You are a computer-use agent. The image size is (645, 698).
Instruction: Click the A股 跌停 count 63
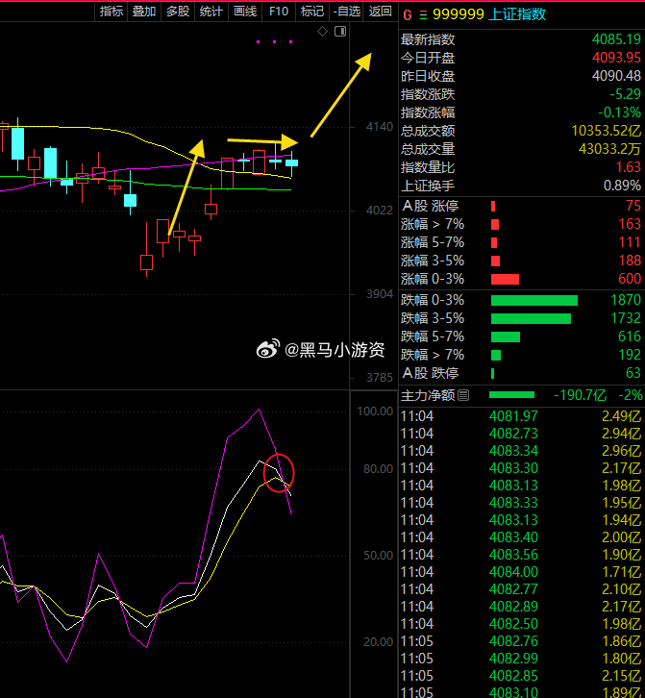coord(633,373)
